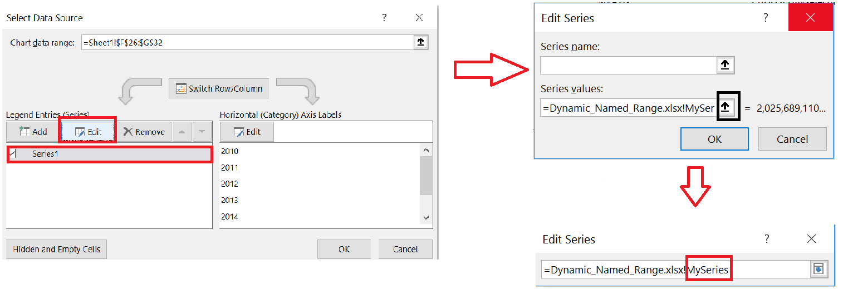Screen dimensions: 843x299
Task: Edit the selected legend entry
Action: coord(87,132)
